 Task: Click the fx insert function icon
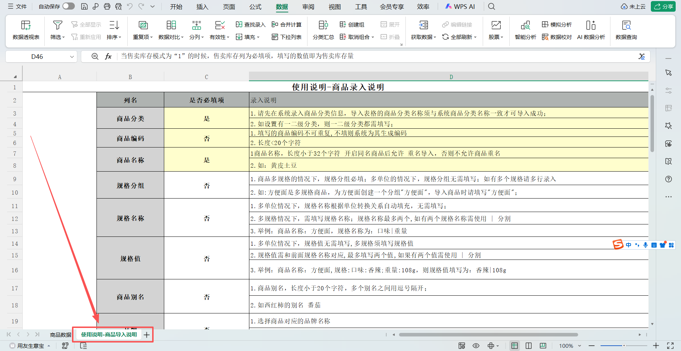(108, 56)
